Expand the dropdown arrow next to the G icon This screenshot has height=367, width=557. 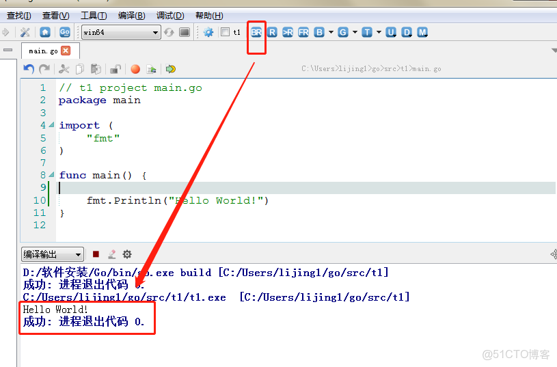[355, 32]
